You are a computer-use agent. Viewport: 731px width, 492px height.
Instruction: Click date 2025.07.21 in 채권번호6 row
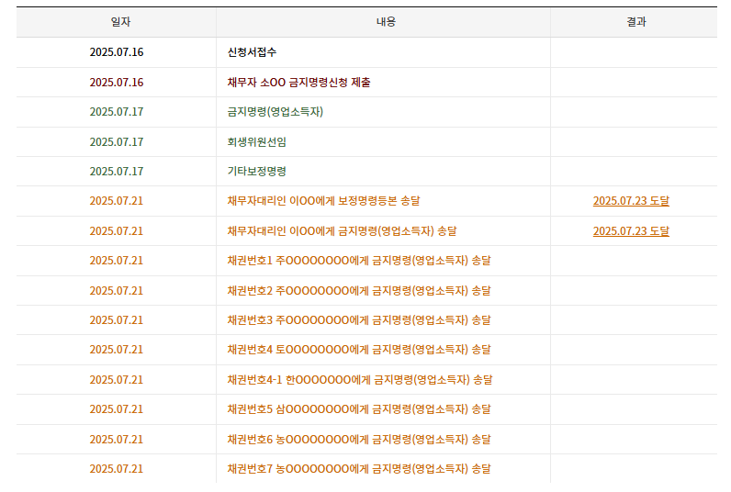pyautogui.click(x=117, y=440)
